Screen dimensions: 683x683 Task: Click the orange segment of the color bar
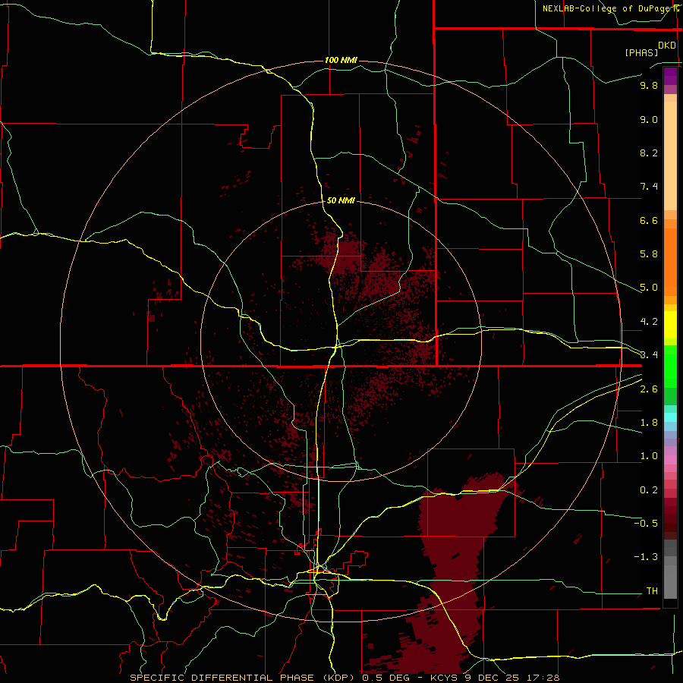coord(670,261)
